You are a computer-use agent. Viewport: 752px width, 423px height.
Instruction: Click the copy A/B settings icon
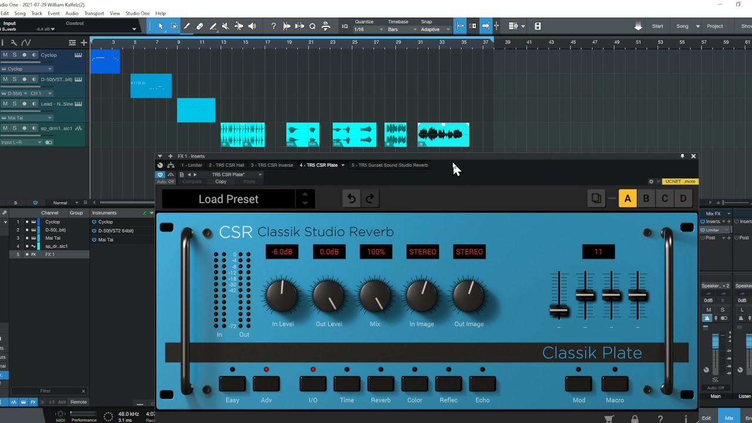tap(596, 199)
